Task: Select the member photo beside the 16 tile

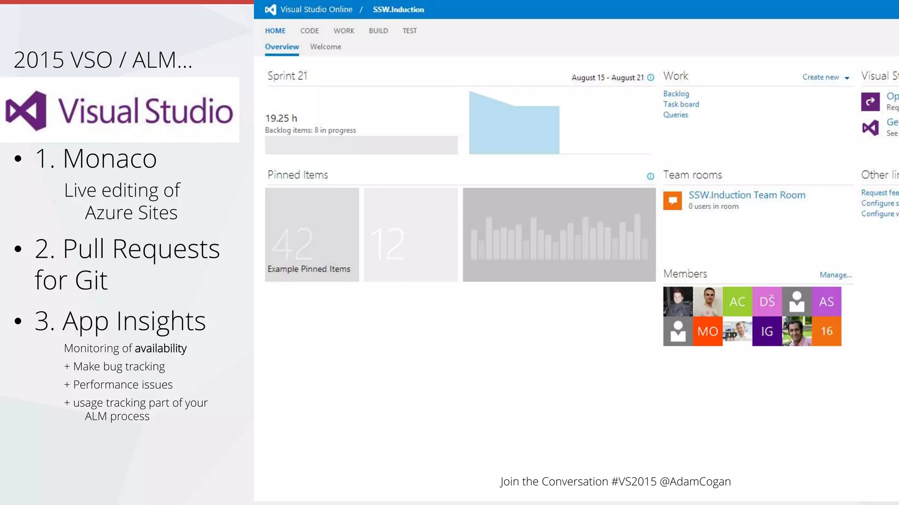Action: [x=797, y=331]
